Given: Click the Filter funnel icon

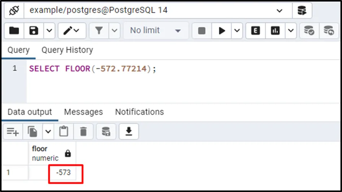Looking at the screenshot, I should tap(99, 31).
